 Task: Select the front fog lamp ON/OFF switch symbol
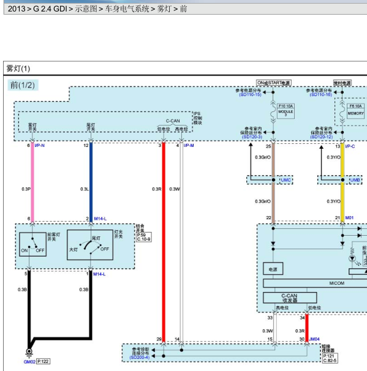[x=32, y=244]
